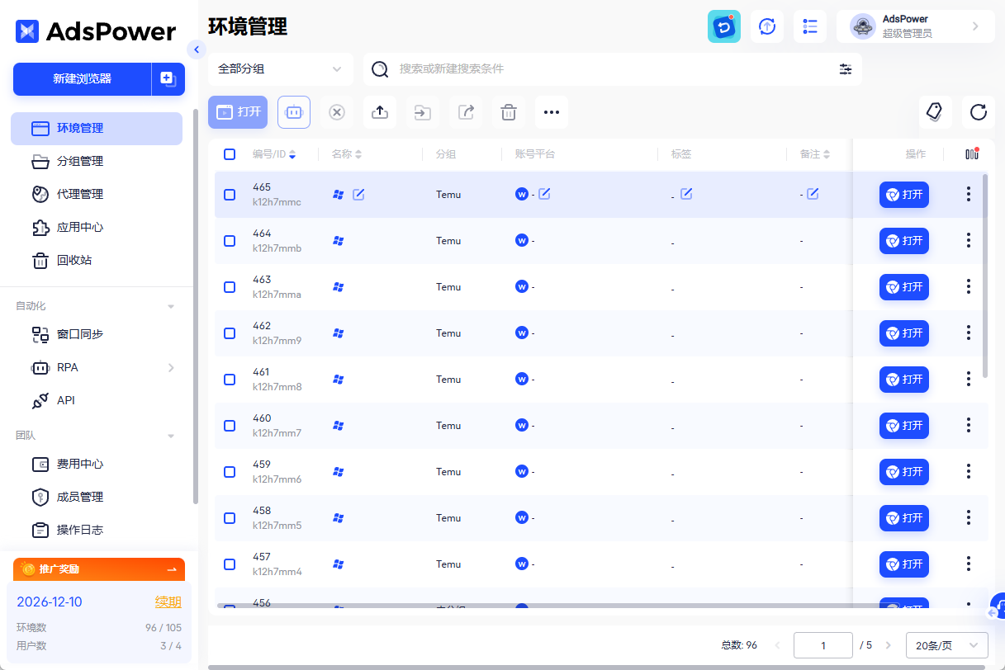The width and height of the screenshot is (1005, 670).
Task: Click the toolbar 打开 button
Action: pyautogui.click(x=238, y=112)
